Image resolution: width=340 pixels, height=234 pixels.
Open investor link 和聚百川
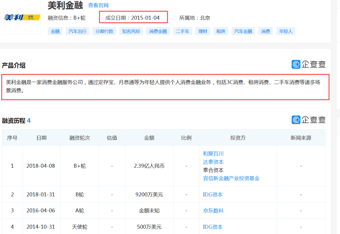213,153
